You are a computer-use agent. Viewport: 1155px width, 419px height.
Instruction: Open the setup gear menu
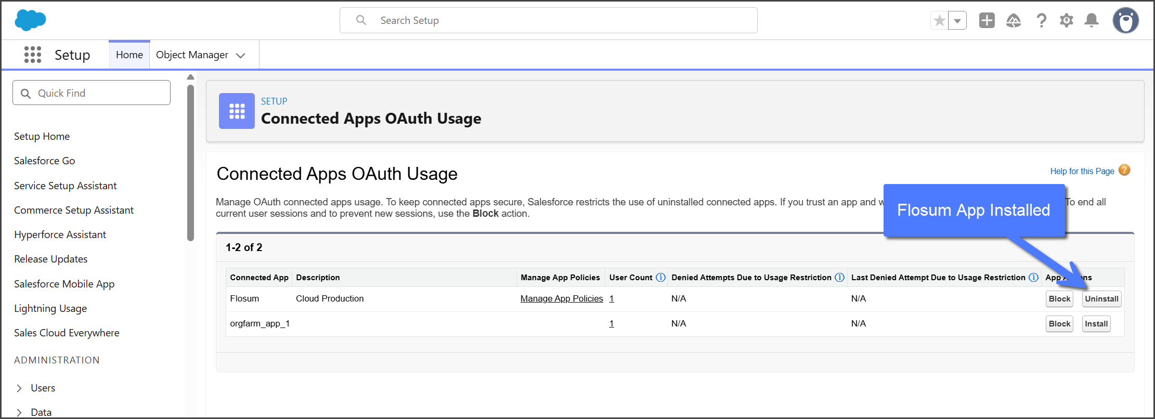tap(1067, 20)
